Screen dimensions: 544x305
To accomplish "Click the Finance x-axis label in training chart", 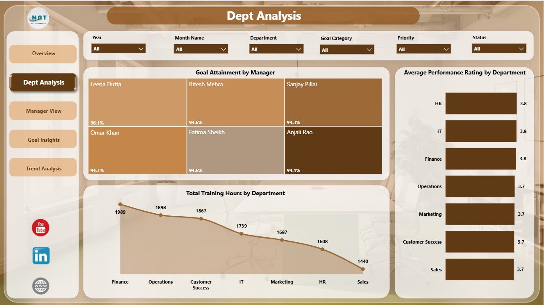I will pyautogui.click(x=120, y=282).
